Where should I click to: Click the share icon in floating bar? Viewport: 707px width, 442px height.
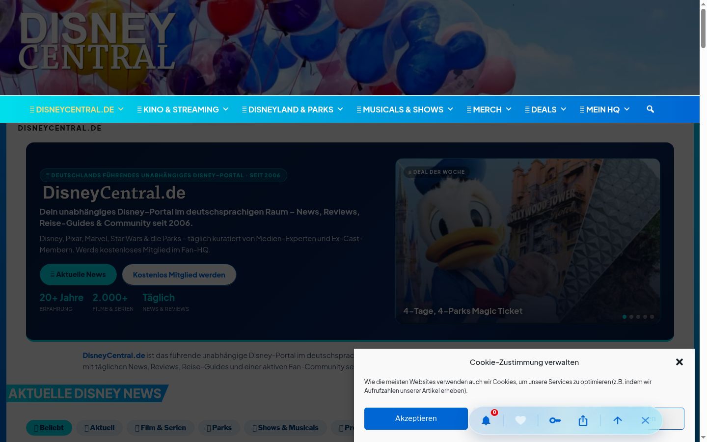[x=583, y=420]
